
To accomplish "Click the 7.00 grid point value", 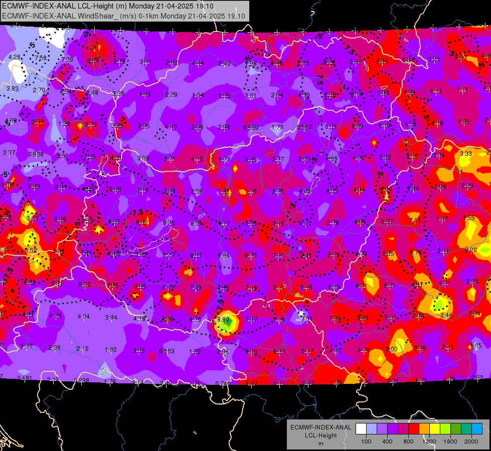I will [67, 60].
